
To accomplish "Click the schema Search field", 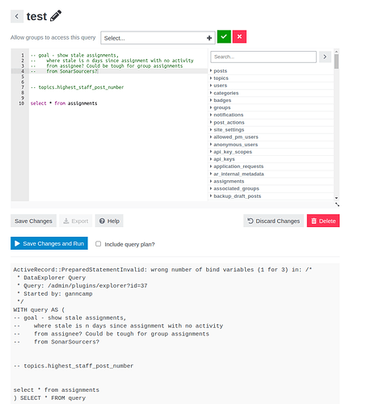I will 263,57.
